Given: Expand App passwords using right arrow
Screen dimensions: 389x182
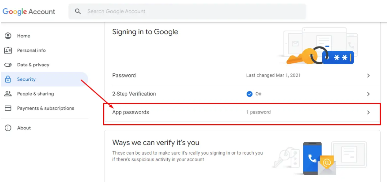Looking at the screenshot, I should [368, 112].
